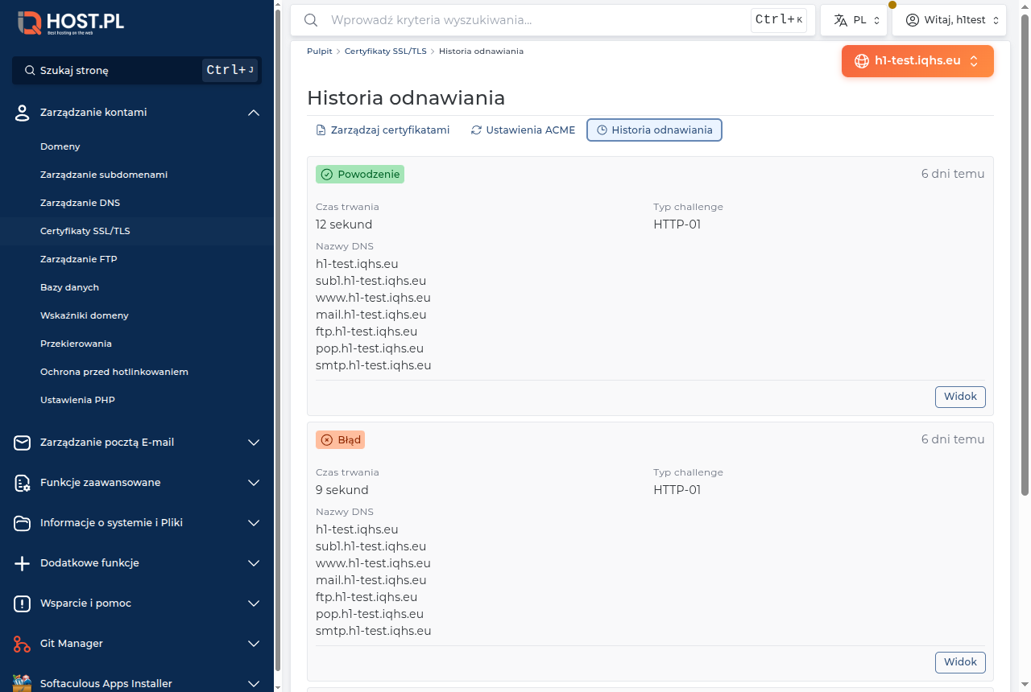Click the Funkcje zaawansowane icon
The width and height of the screenshot is (1031, 692).
point(23,483)
